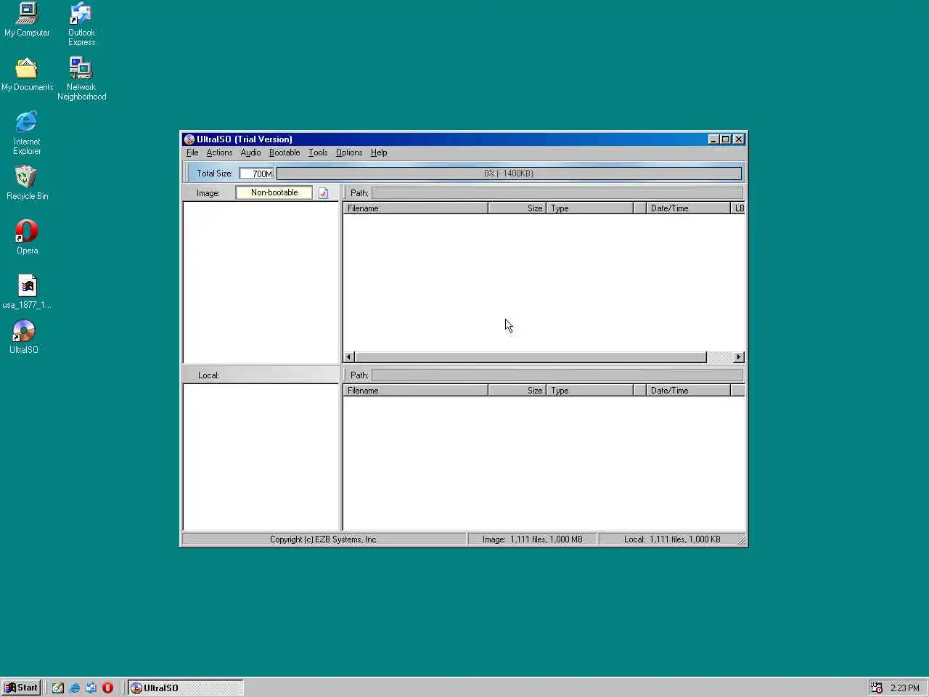The image size is (929, 697).
Task: Click the Local: 1,111 files status text
Action: coord(672,539)
